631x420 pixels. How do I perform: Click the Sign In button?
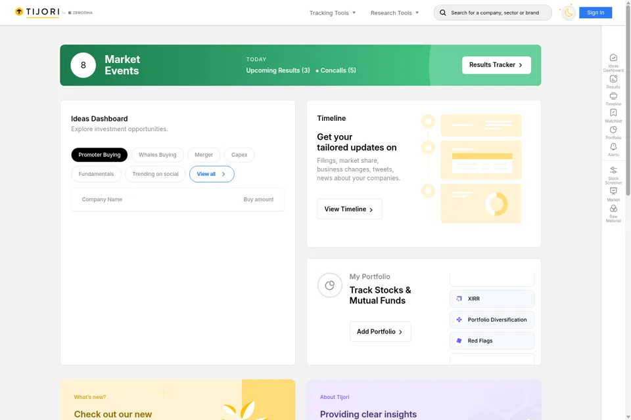(596, 12)
